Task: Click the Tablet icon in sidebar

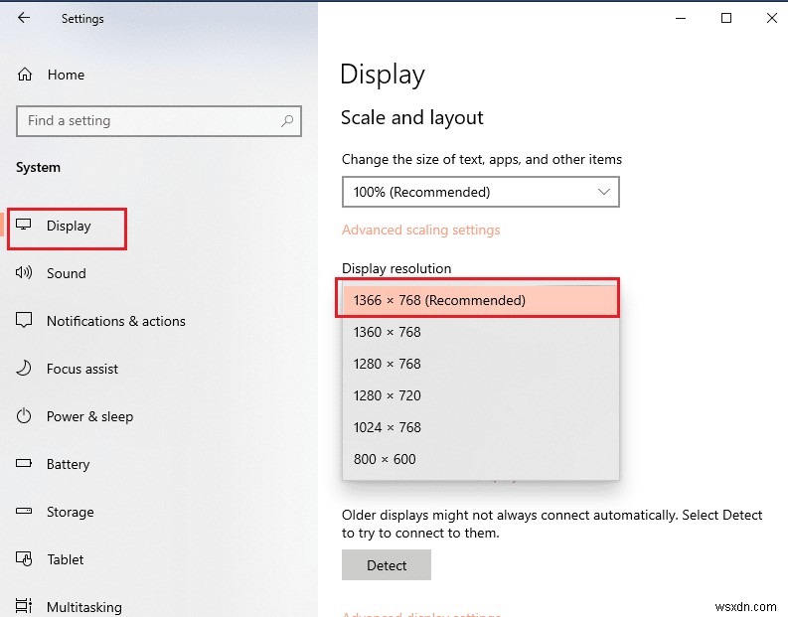Action: pyautogui.click(x=25, y=559)
